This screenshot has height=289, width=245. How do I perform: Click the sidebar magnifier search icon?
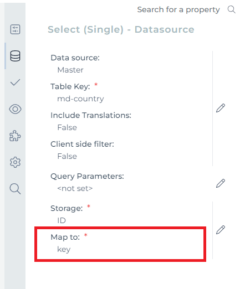click(x=15, y=189)
